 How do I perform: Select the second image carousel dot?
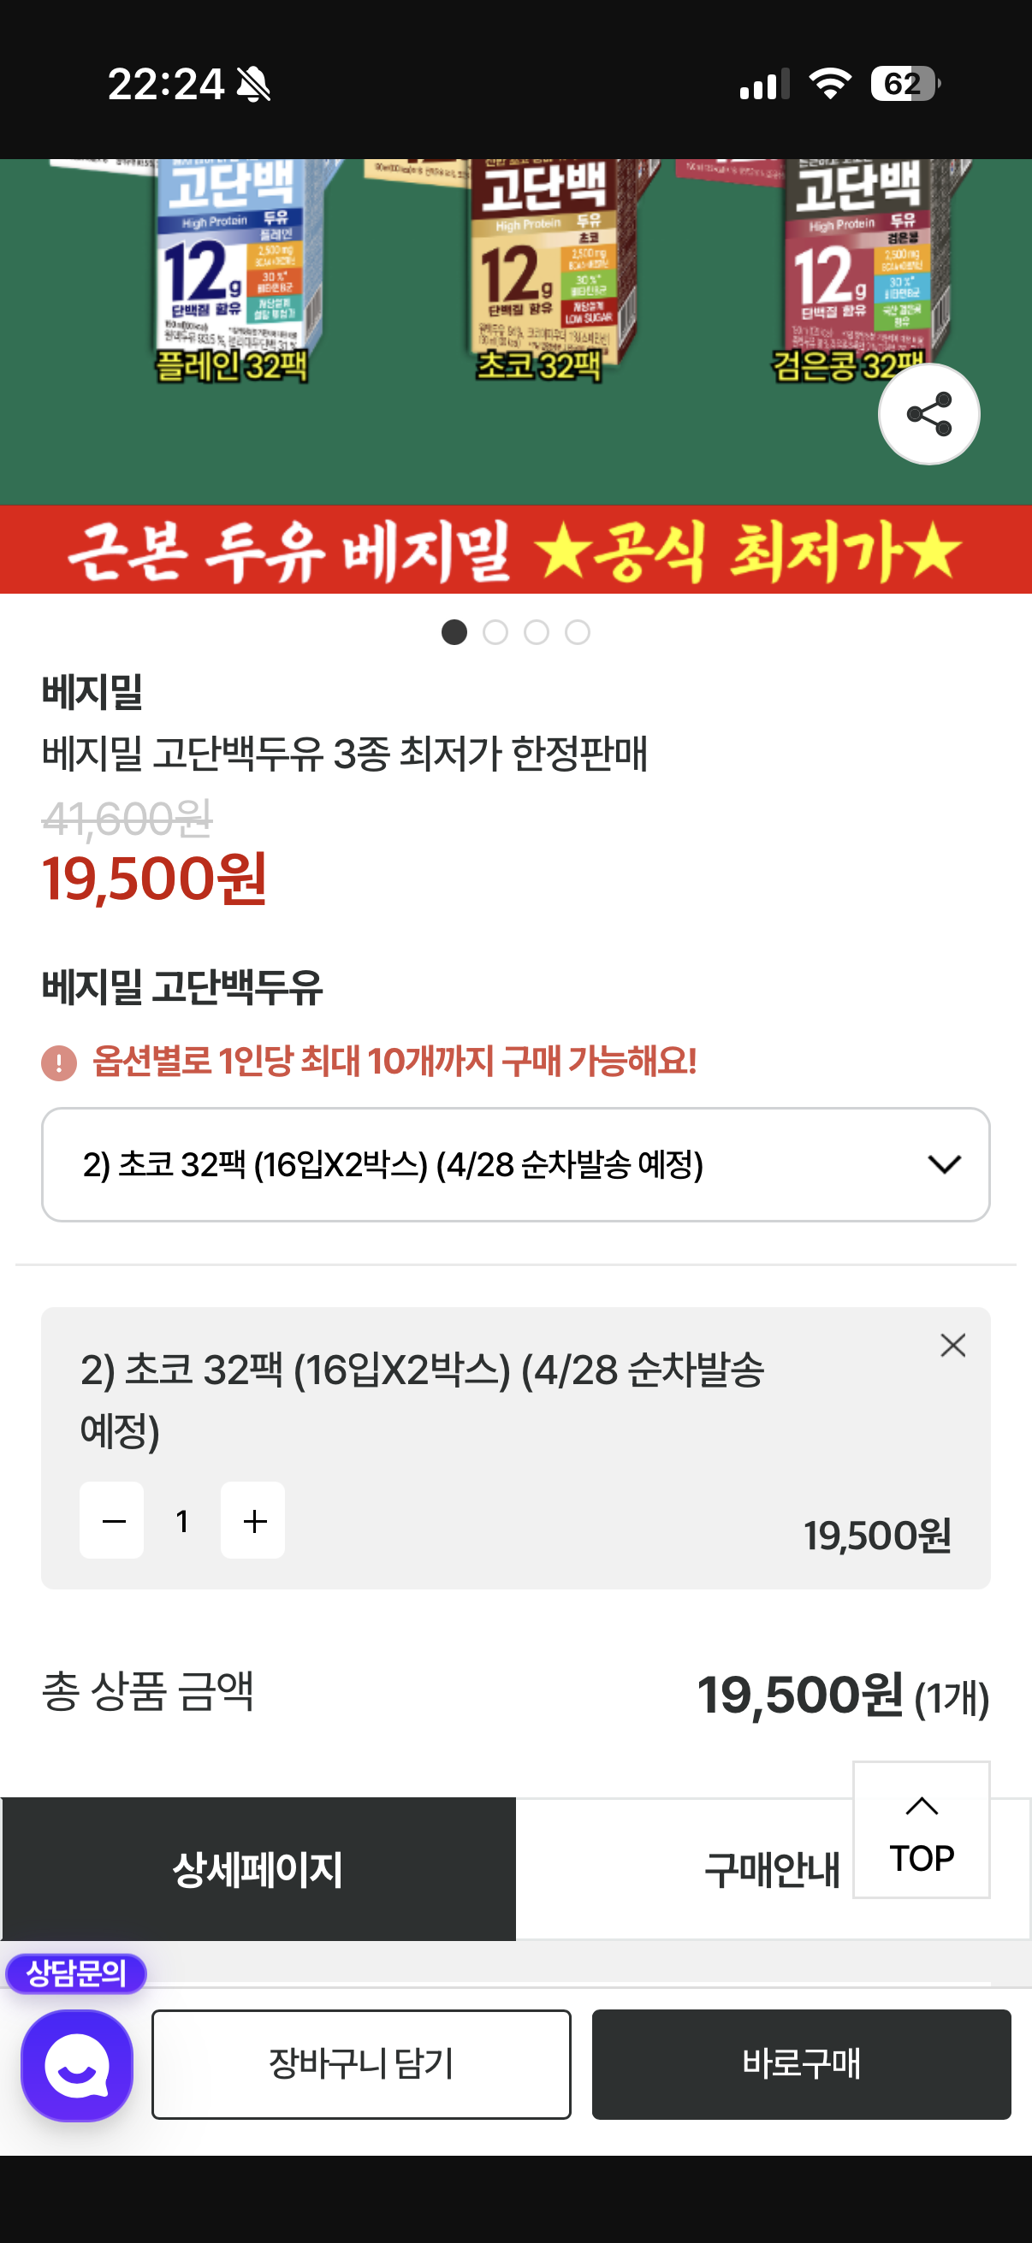[495, 632]
